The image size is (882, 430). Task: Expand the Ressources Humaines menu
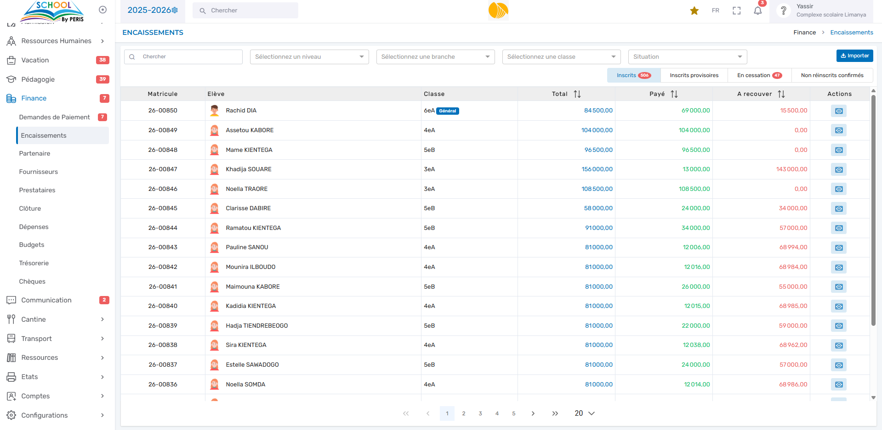pos(56,41)
